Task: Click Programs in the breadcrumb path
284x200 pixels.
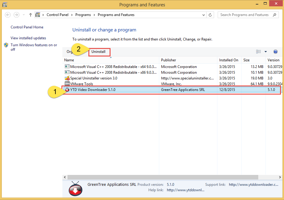Action: pyautogui.click(x=83, y=15)
